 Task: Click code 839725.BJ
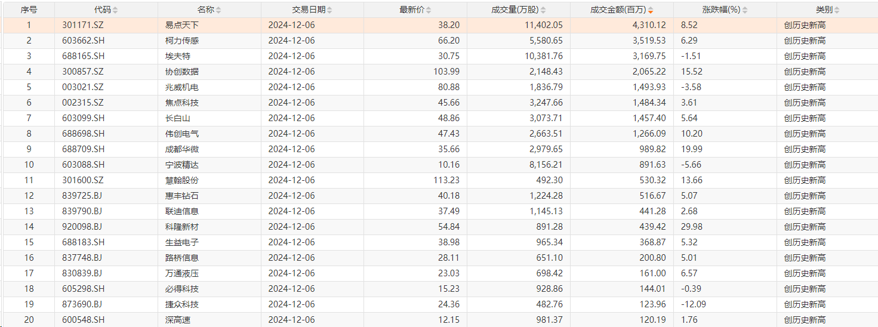82,196
